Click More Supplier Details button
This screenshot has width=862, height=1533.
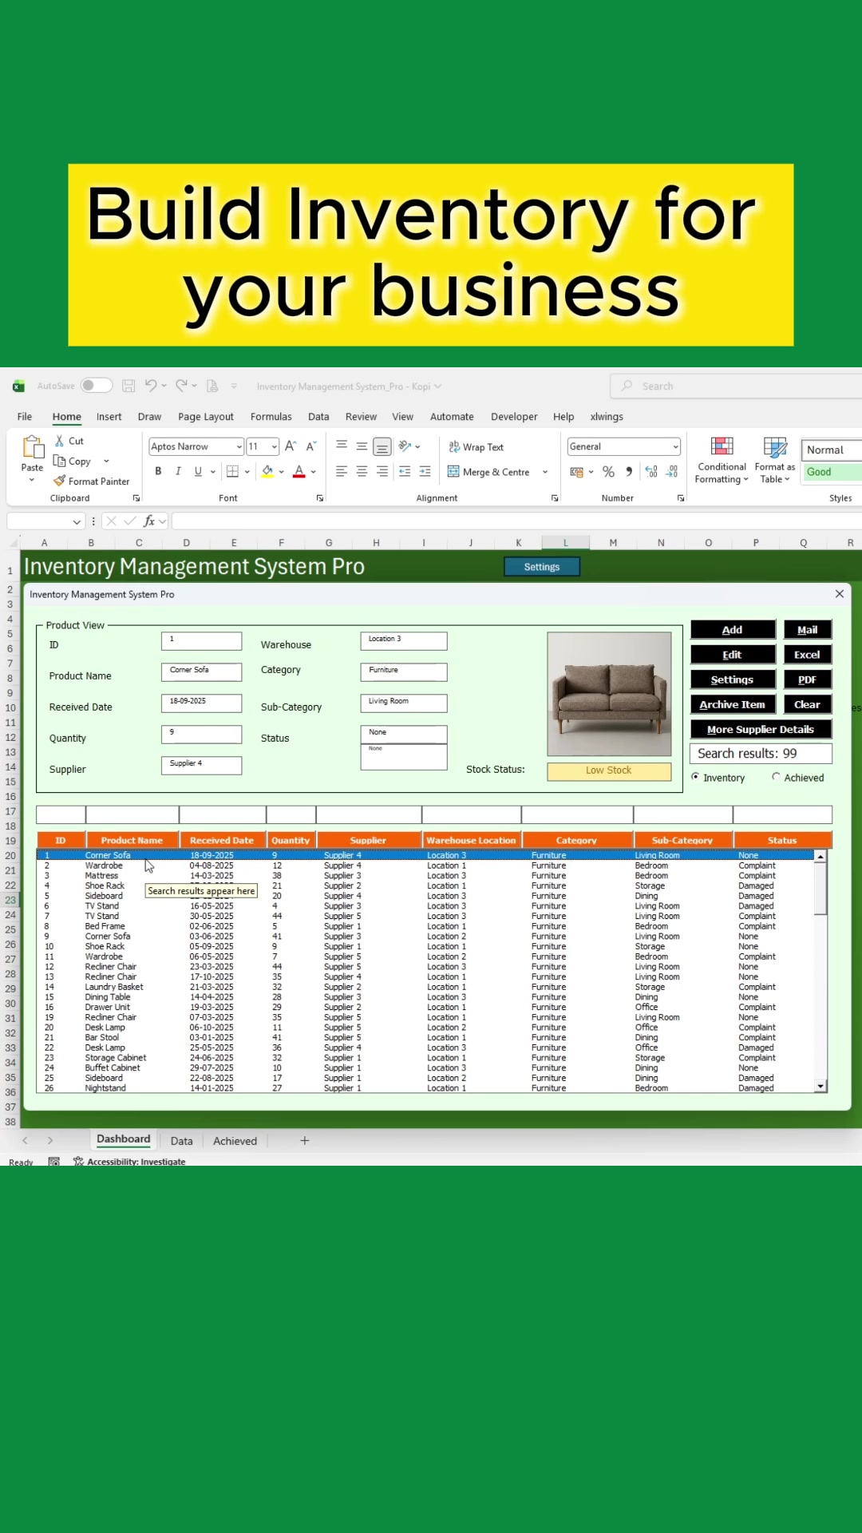coord(761,729)
